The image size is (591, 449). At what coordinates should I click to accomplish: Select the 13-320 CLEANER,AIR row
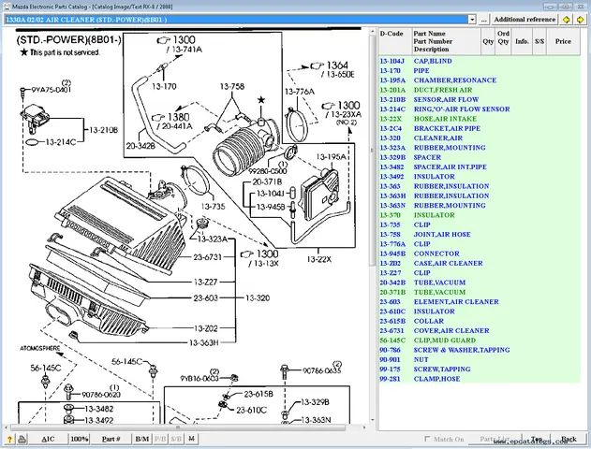436,138
